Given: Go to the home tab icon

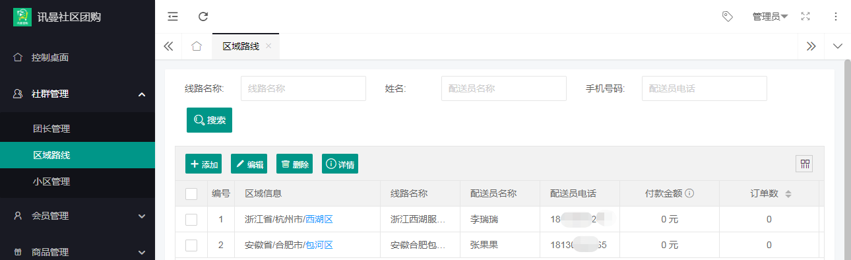Looking at the screenshot, I should [x=196, y=46].
